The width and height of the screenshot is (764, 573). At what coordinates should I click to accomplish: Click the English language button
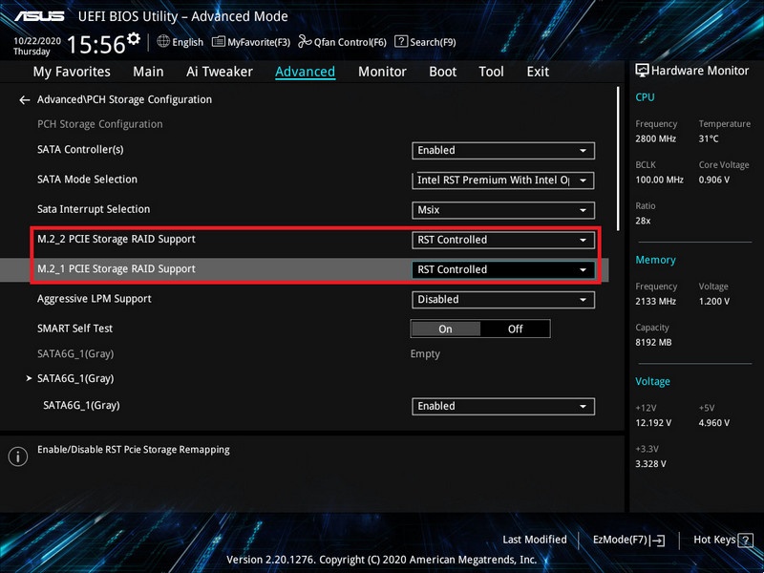pyautogui.click(x=180, y=42)
